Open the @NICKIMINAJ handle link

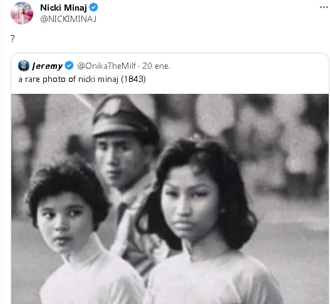[68, 19]
